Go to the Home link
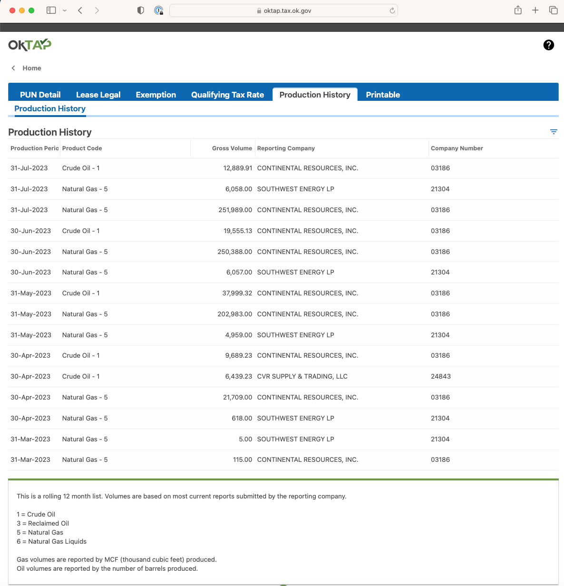Image resolution: width=564 pixels, height=586 pixels. coord(32,68)
